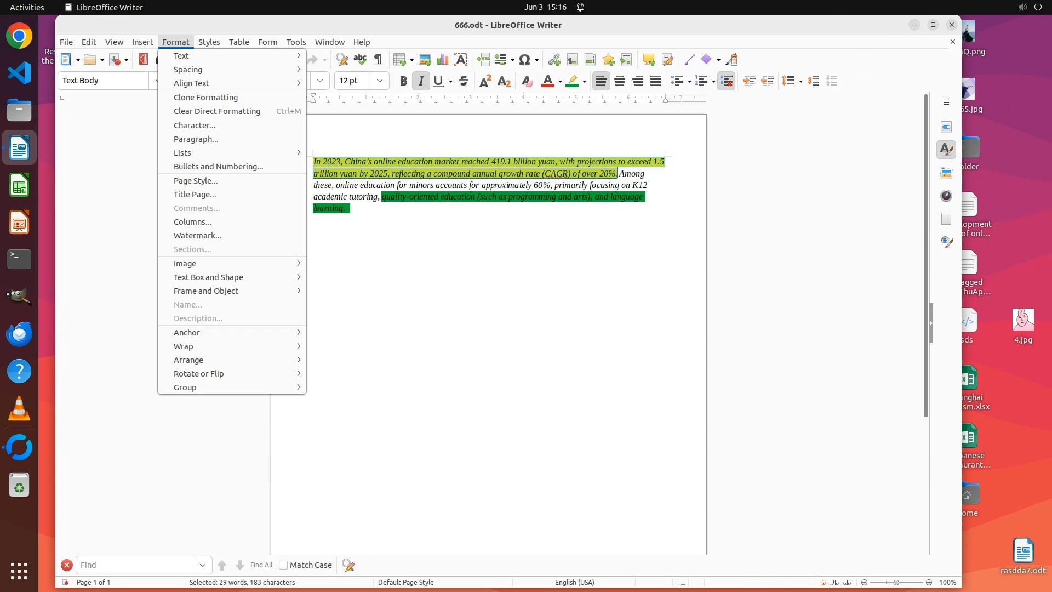Viewport: 1052px width, 592px height.
Task: Open the sidebar Navigator compass icon
Action: coord(946,196)
